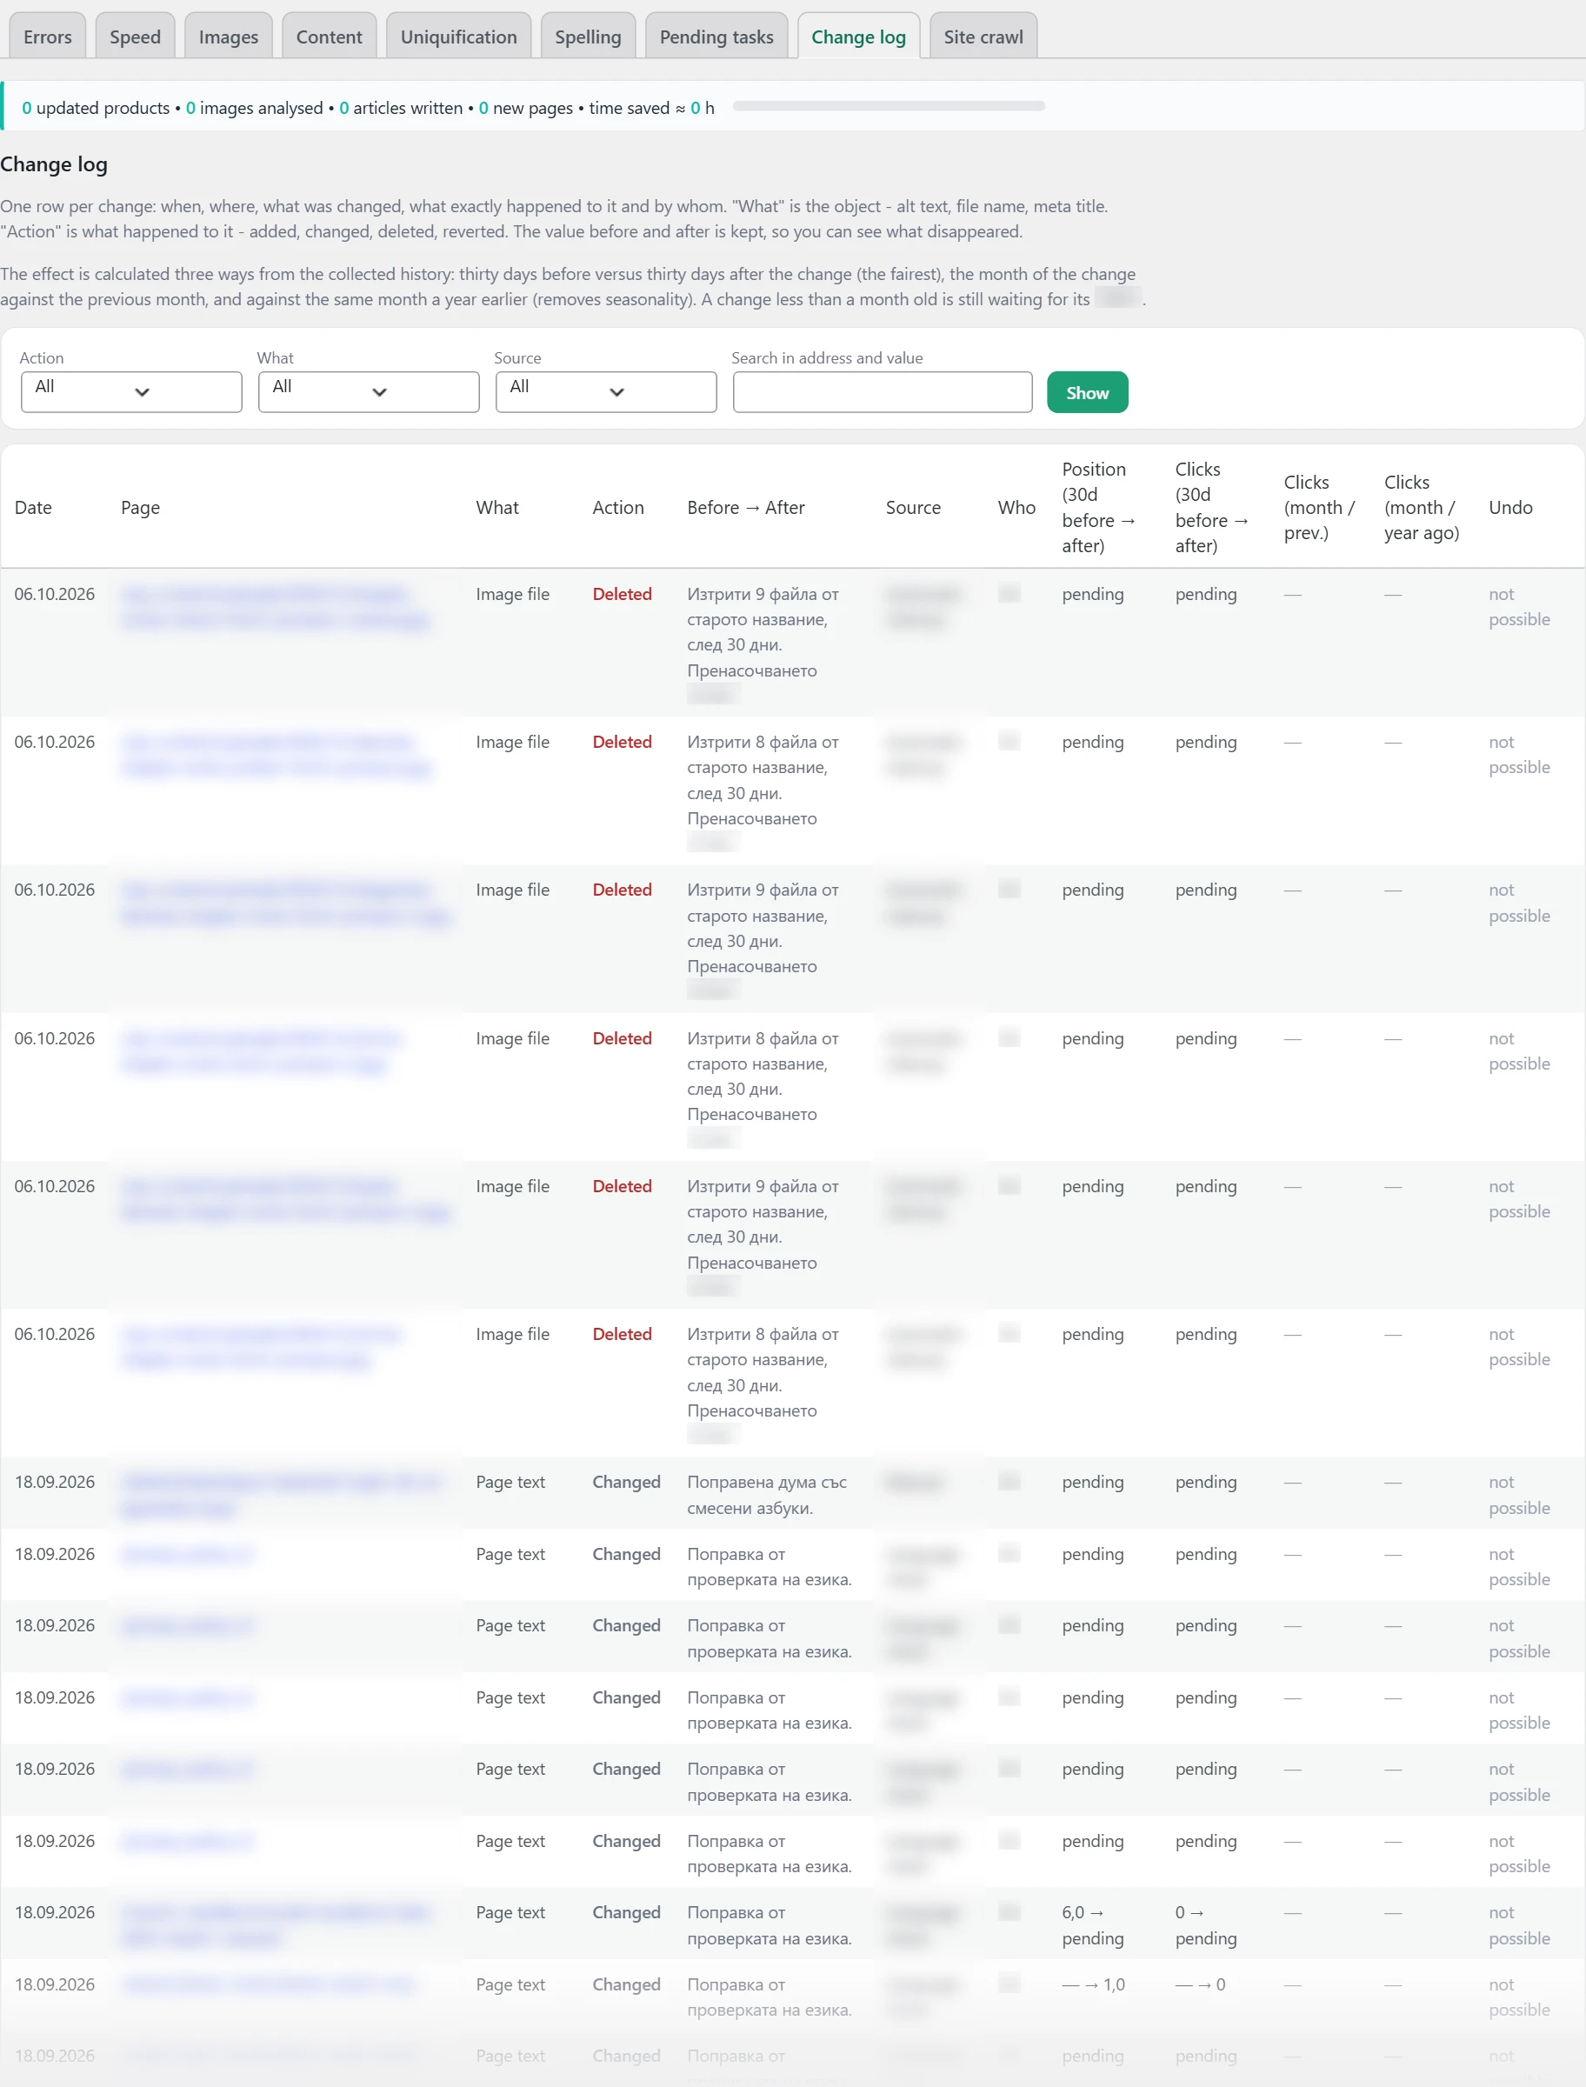1586x2087 pixels.
Task: Select the Change log tab
Action: (858, 36)
